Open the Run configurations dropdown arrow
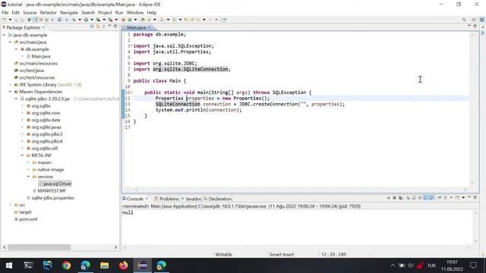 [x=92, y=20]
